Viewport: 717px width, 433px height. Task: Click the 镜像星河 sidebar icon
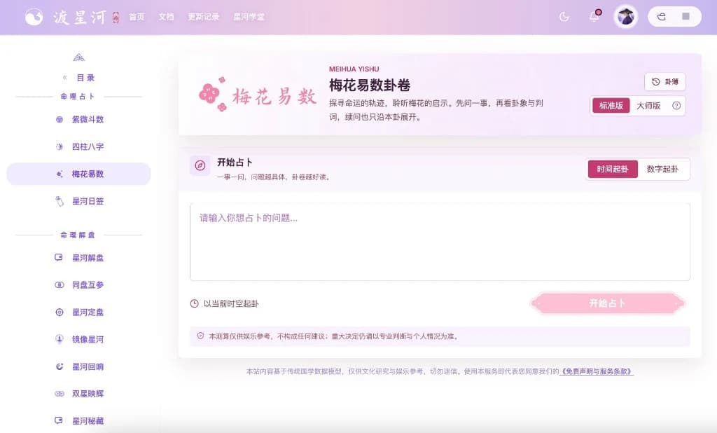point(60,339)
